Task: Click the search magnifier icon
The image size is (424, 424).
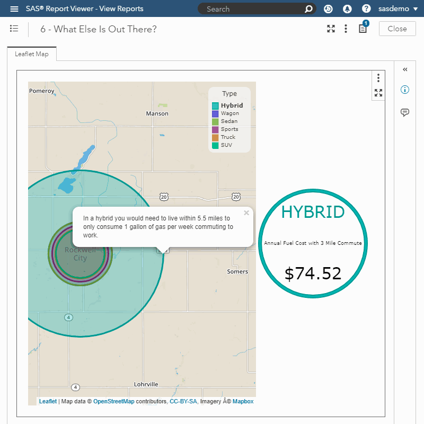Action: pyautogui.click(x=308, y=9)
